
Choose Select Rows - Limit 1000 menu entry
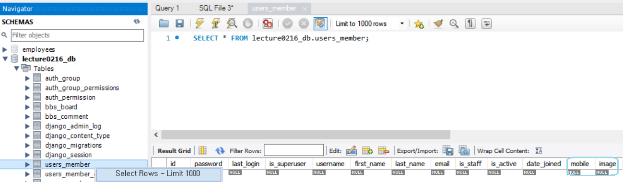pos(158,173)
